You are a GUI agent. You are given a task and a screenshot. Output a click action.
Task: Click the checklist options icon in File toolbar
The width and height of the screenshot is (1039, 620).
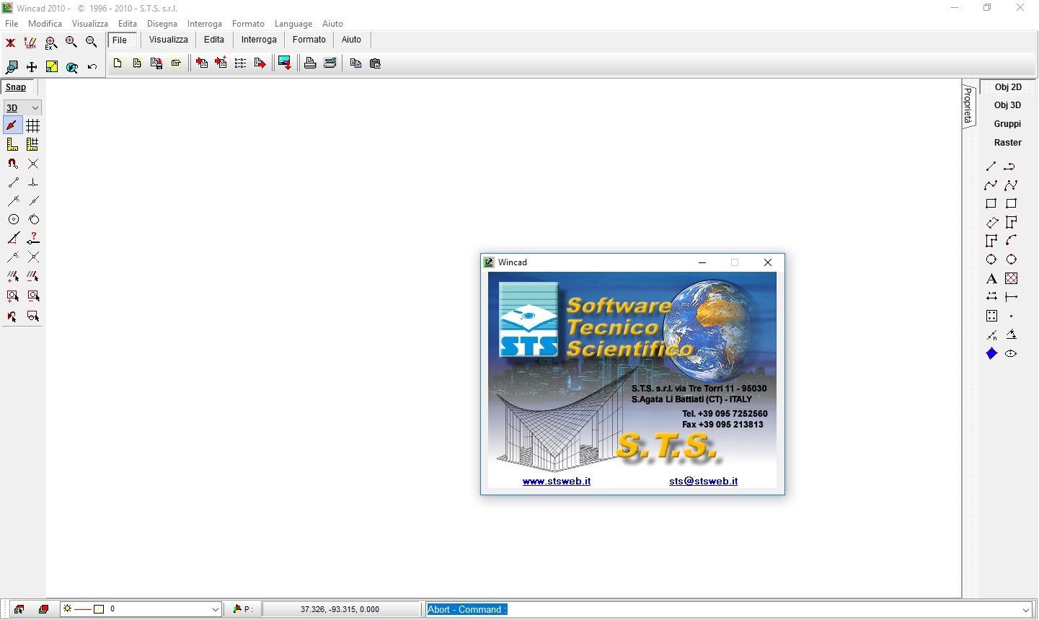coord(240,63)
